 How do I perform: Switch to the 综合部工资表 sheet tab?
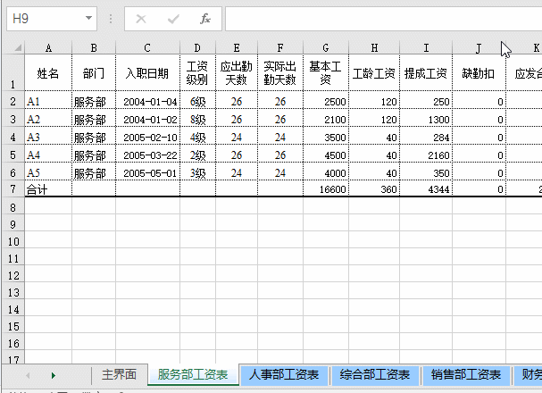coord(375,375)
